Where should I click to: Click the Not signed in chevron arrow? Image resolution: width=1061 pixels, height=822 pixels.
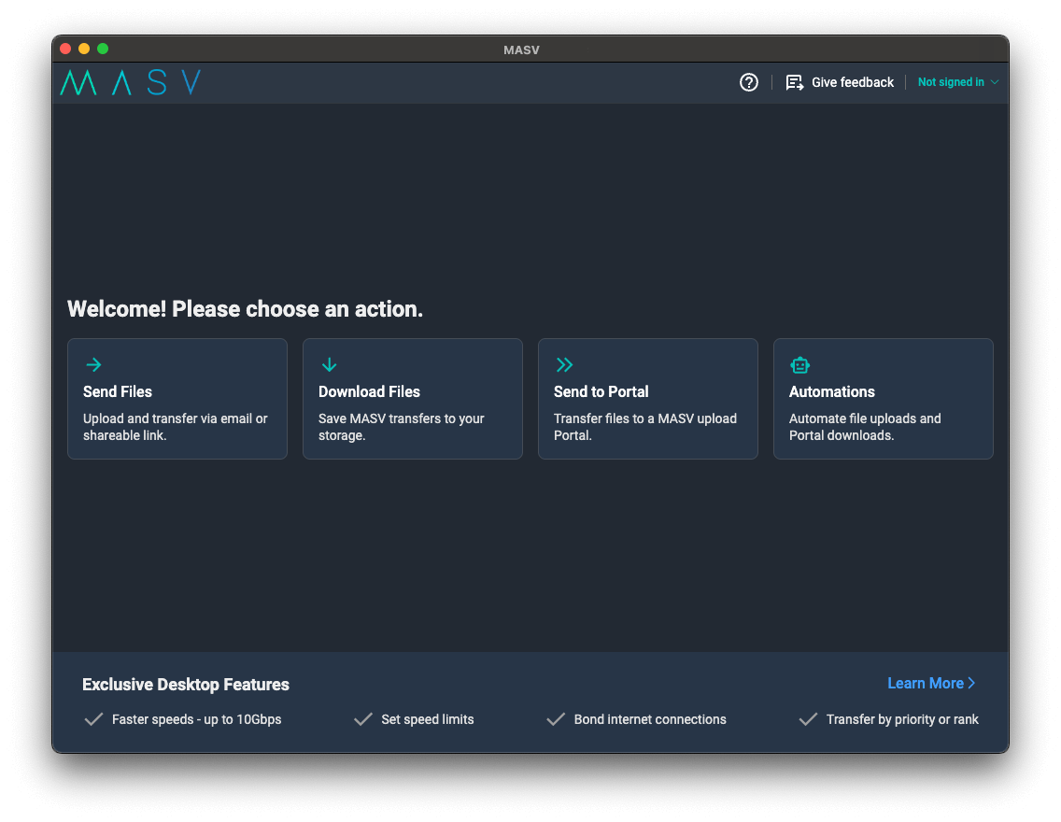pos(994,82)
